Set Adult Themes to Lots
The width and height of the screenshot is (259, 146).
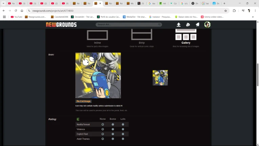coord(123,139)
